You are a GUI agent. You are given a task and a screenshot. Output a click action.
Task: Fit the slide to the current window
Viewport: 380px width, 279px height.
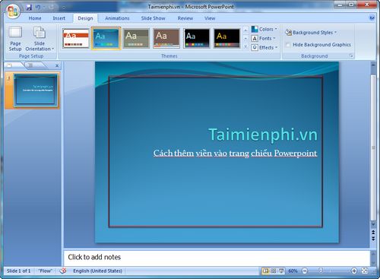pos(365,271)
